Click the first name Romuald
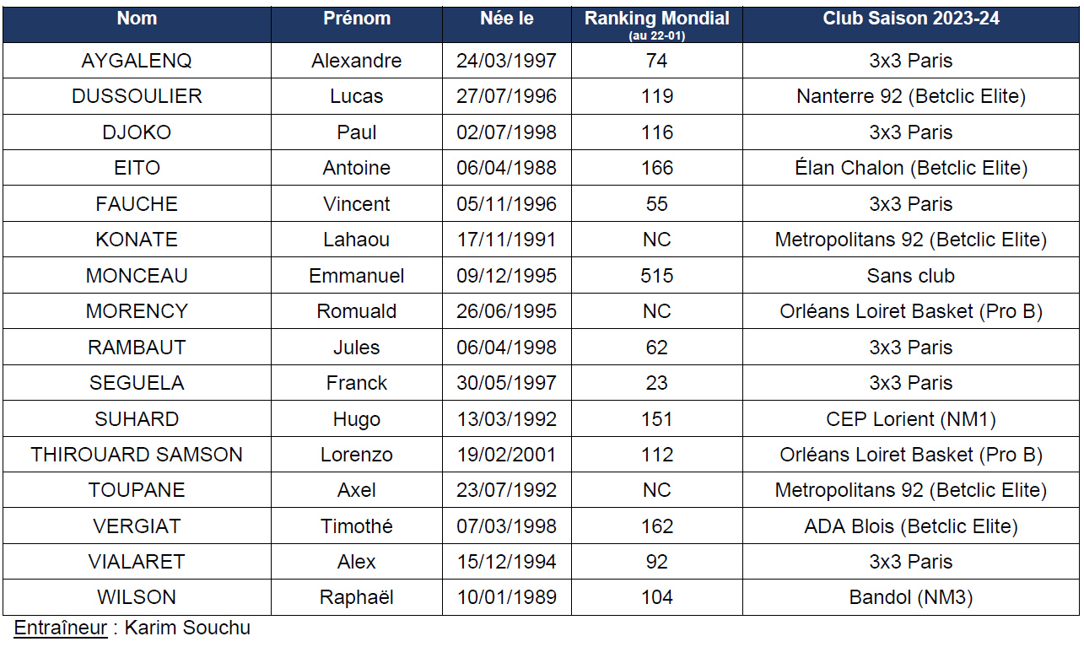The width and height of the screenshot is (1084, 647). [357, 311]
